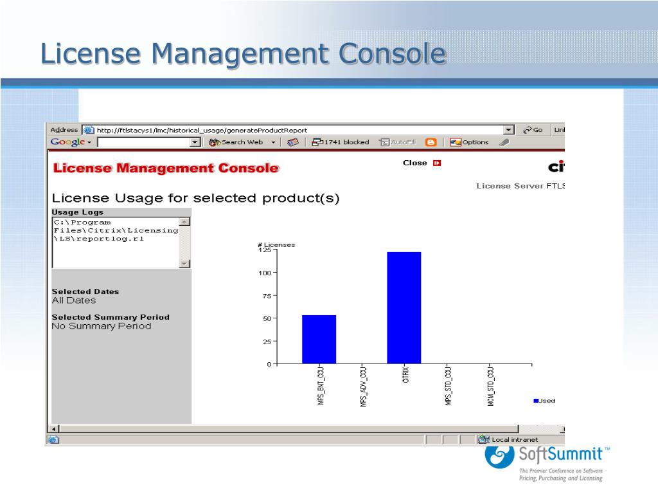Click the MPS_ADV_CCU axis label

pyautogui.click(x=363, y=386)
